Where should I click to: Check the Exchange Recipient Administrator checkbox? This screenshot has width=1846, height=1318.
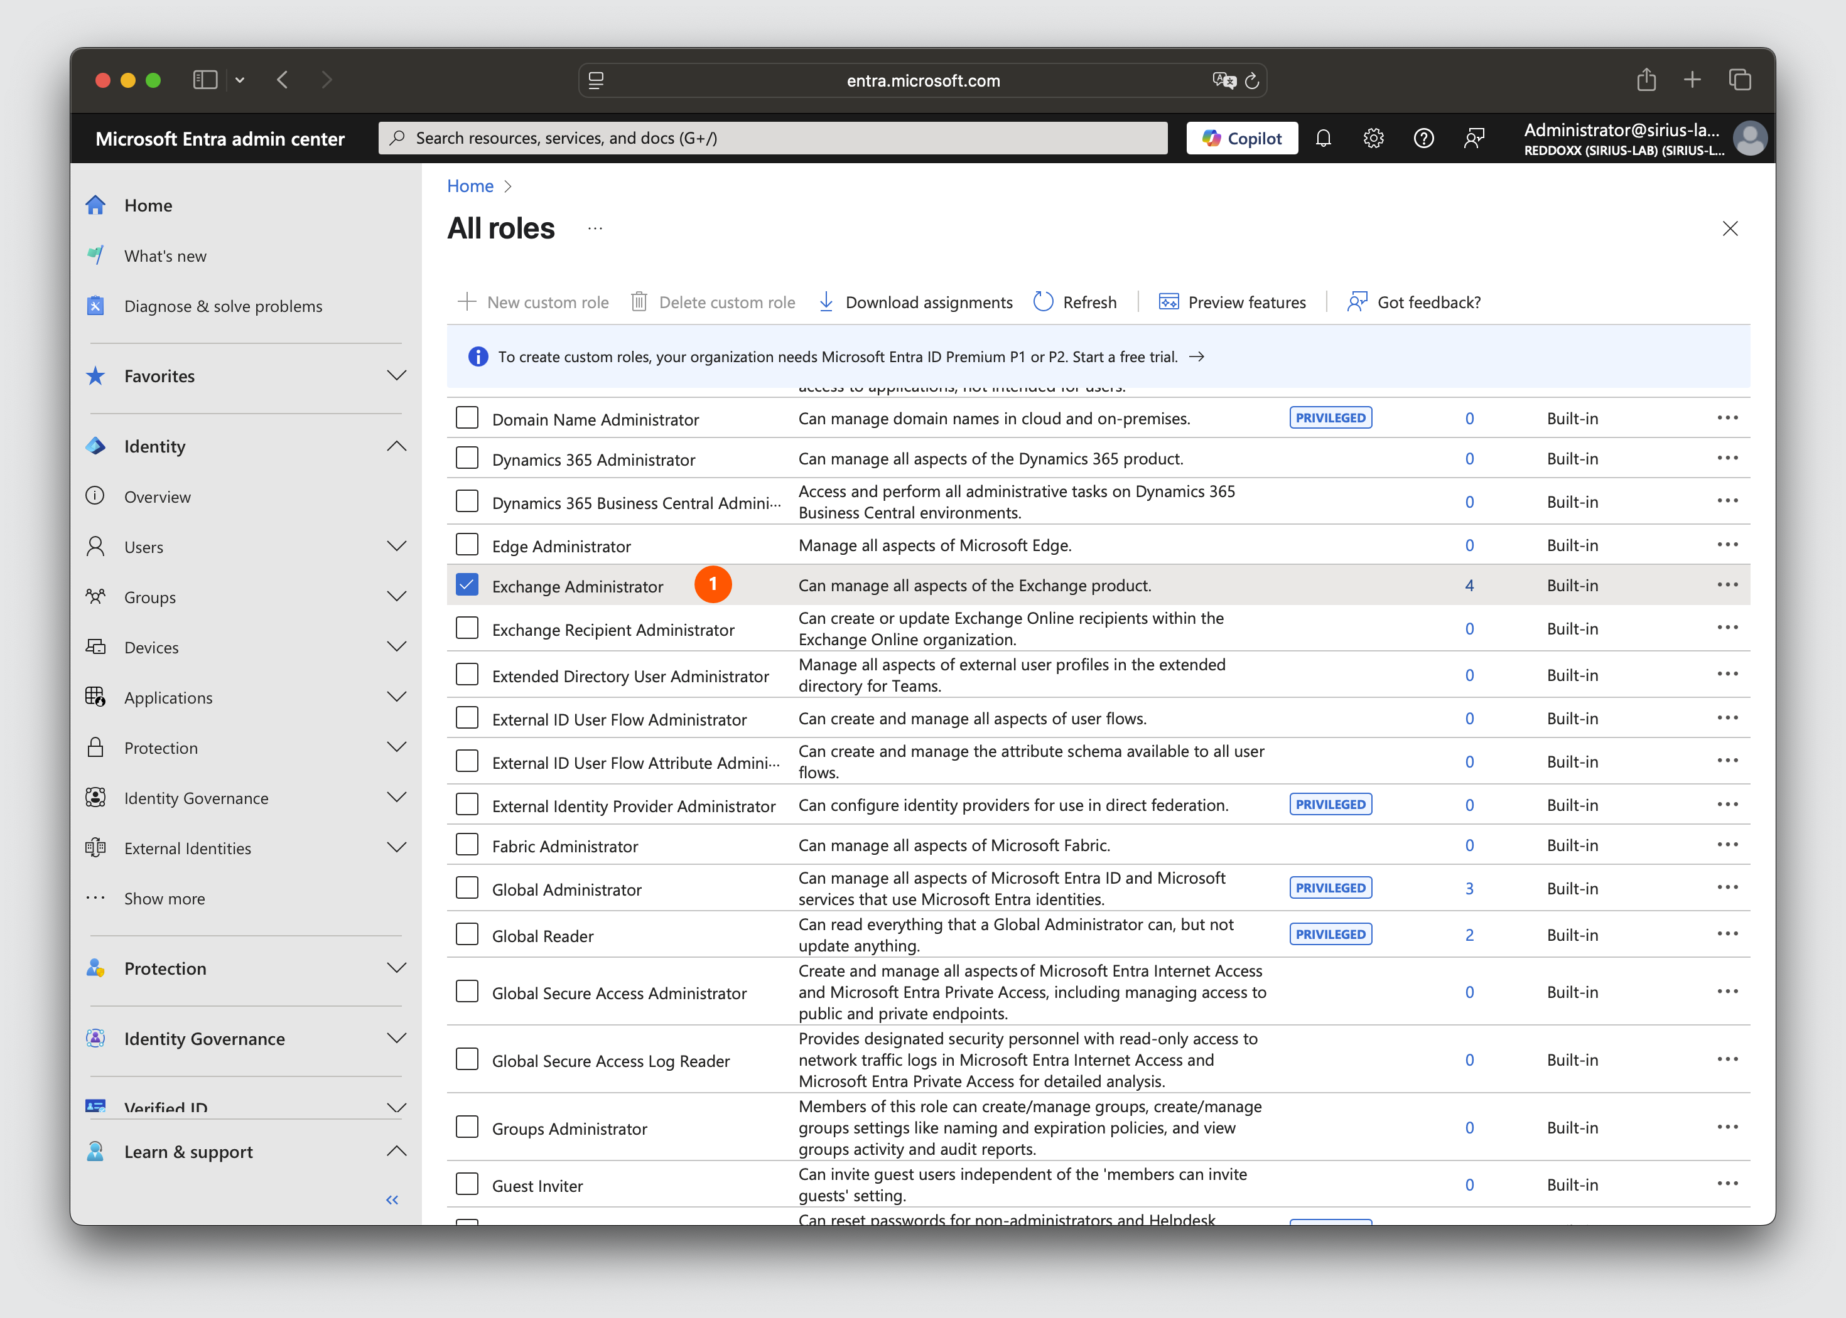point(467,628)
